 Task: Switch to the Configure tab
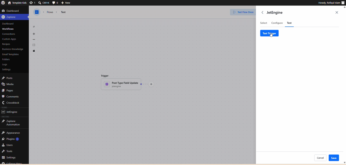point(277,23)
